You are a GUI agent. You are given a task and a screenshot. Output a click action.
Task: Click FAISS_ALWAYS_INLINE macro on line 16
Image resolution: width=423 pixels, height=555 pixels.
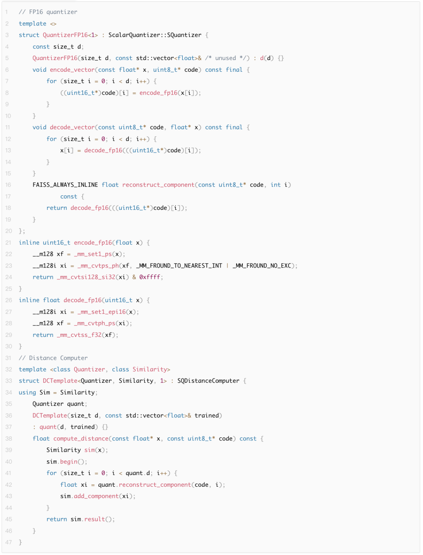tap(65, 185)
